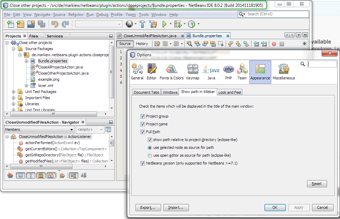Image resolution: width=340 pixels, height=219 pixels.
Task: Open the CloseUnmodifiedFilesAction.java editor tab
Action: (x=150, y=36)
